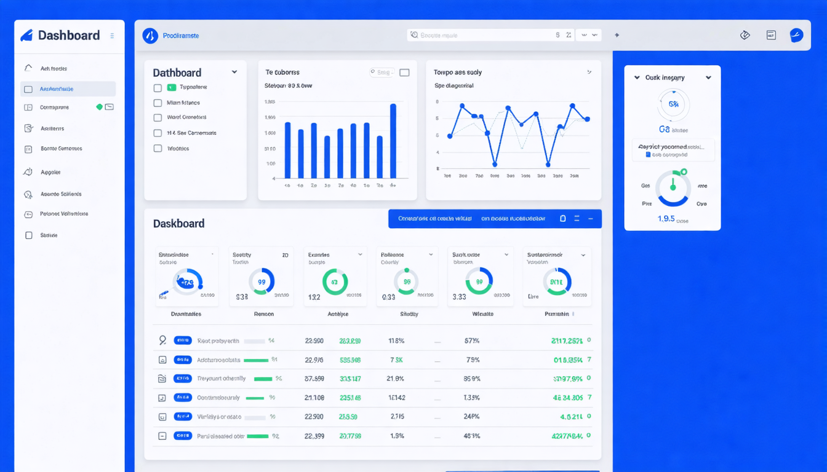Click the second text button in the blue action bar
Viewport: 827px width, 472px height.
click(513, 218)
